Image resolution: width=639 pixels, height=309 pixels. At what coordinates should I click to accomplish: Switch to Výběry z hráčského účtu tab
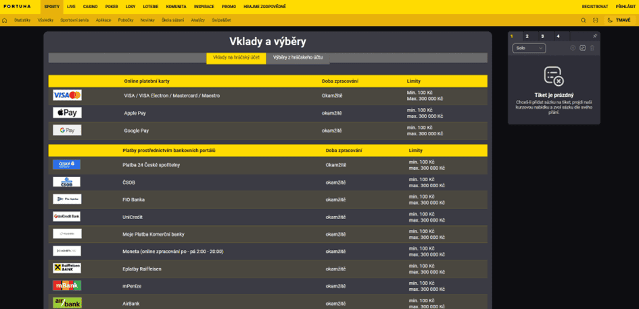(298, 58)
